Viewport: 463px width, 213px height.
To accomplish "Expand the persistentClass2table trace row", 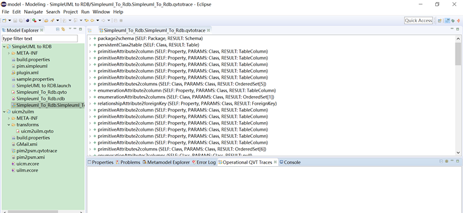I will coord(90,45).
